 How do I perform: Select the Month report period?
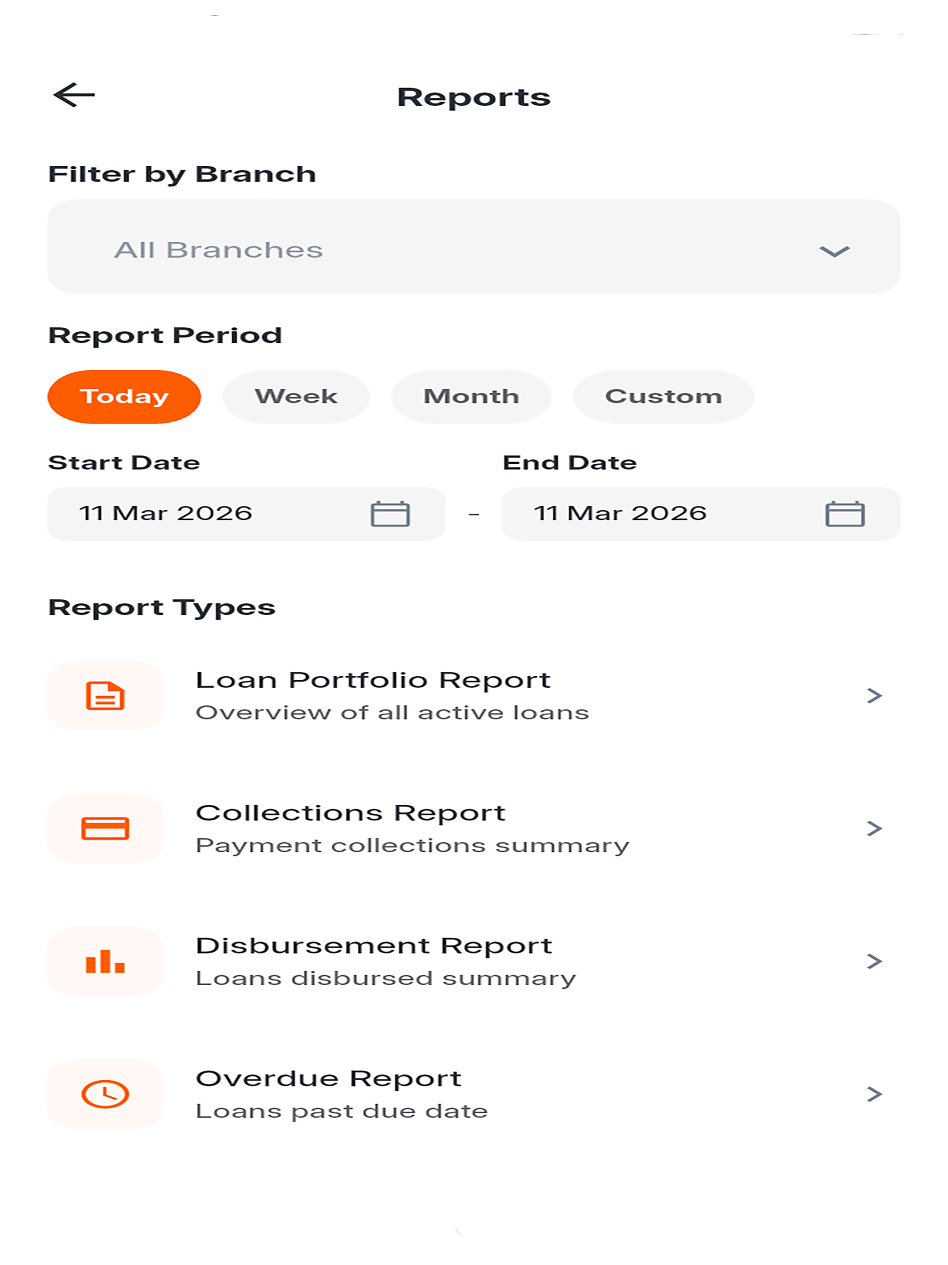click(471, 396)
